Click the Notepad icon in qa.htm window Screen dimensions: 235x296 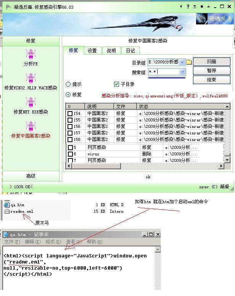point(6,235)
